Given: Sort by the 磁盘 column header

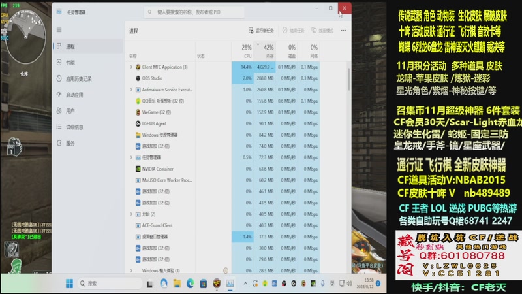Looking at the screenshot, I should pyautogui.click(x=286, y=51).
